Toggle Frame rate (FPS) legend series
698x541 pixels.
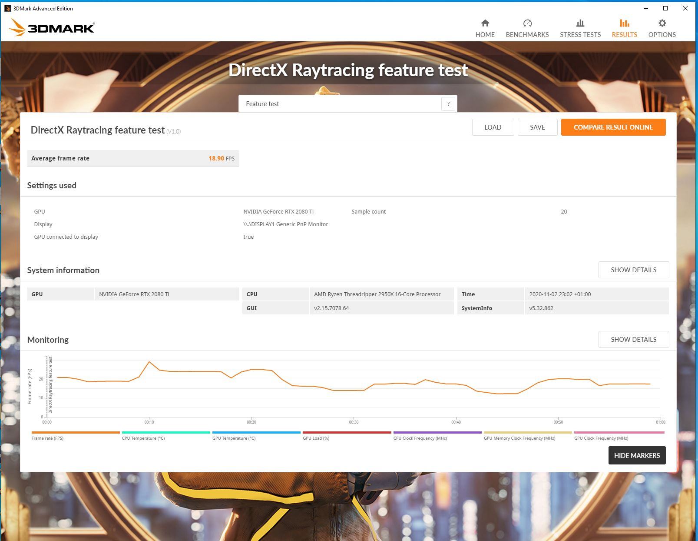coord(76,435)
